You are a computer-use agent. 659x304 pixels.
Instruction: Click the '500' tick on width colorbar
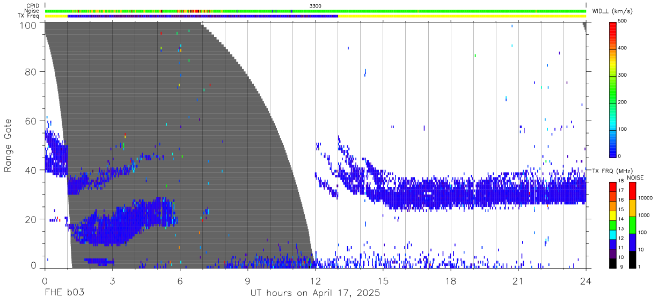(x=624, y=21)
